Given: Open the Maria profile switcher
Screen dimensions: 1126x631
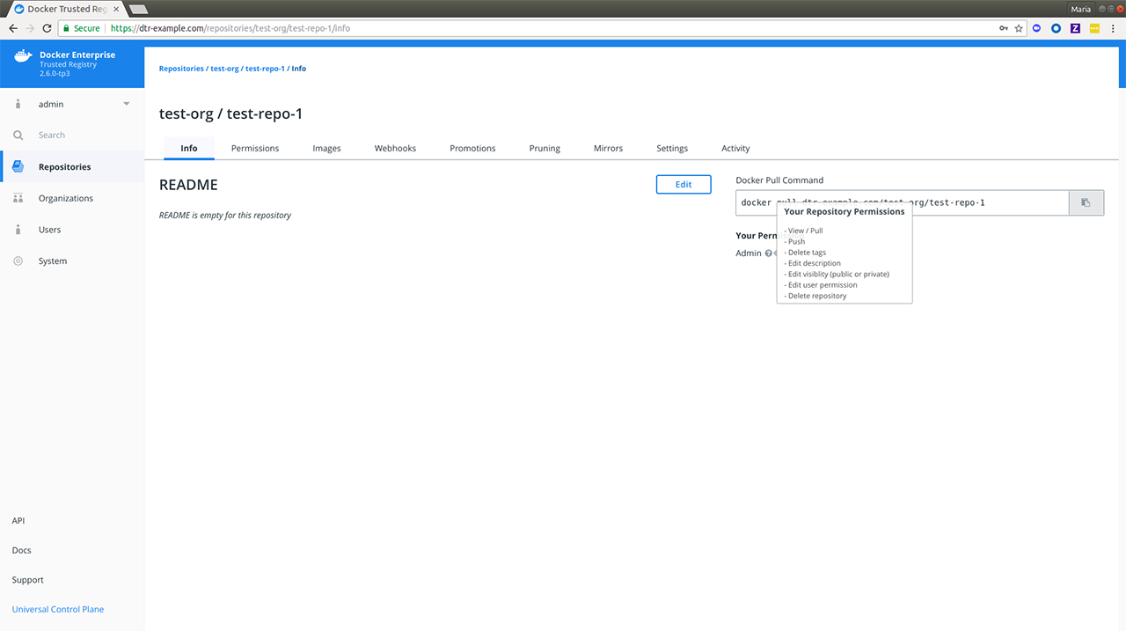Looking at the screenshot, I should tap(1080, 9).
